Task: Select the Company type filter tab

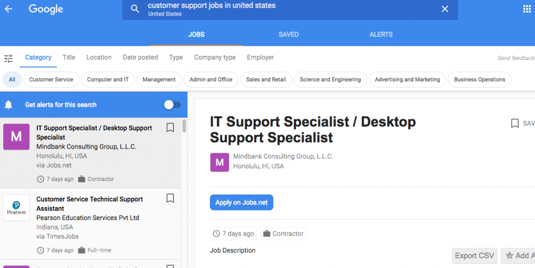Action: point(215,57)
